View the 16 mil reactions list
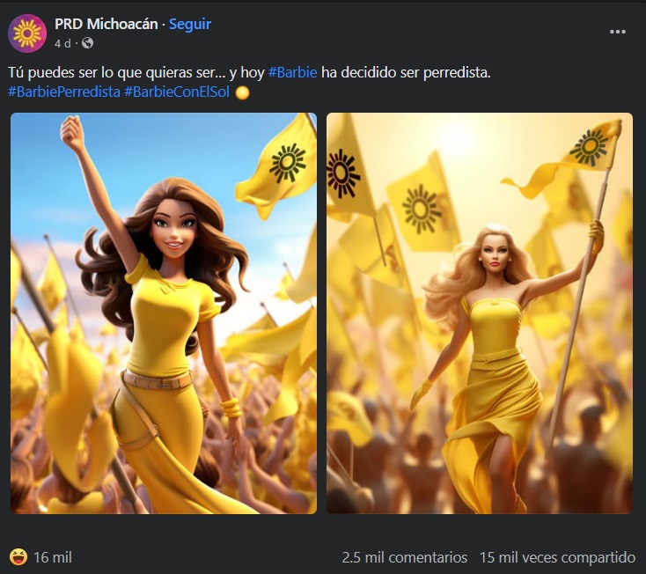This screenshot has width=646, height=574. (x=52, y=557)
